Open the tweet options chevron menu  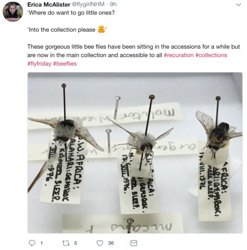[238, 5]
